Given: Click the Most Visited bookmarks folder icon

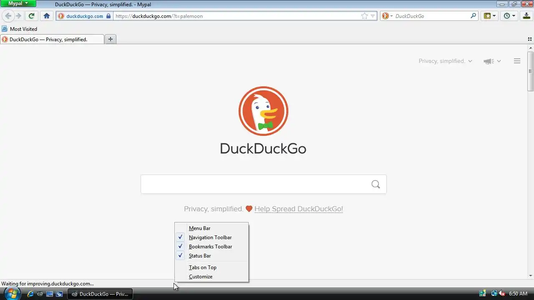Looking at the screenshot, I should point(5,29).
